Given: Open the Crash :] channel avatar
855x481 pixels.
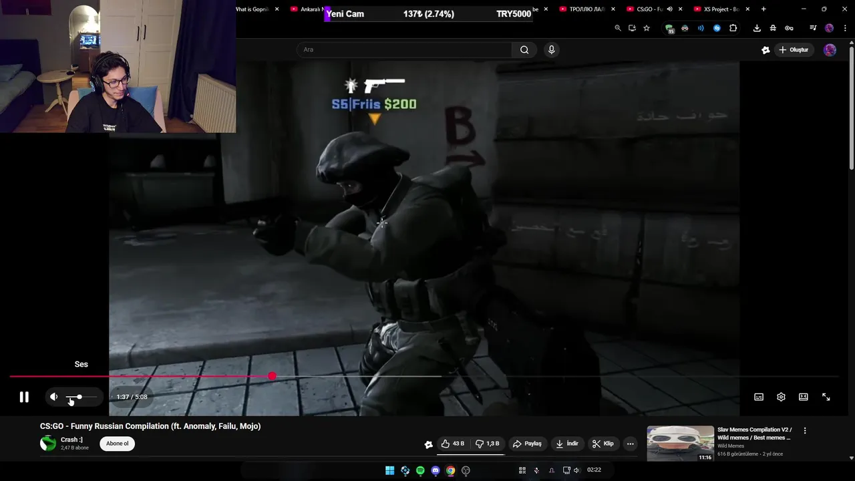Looking at the screenshot, I should [48, 444].
